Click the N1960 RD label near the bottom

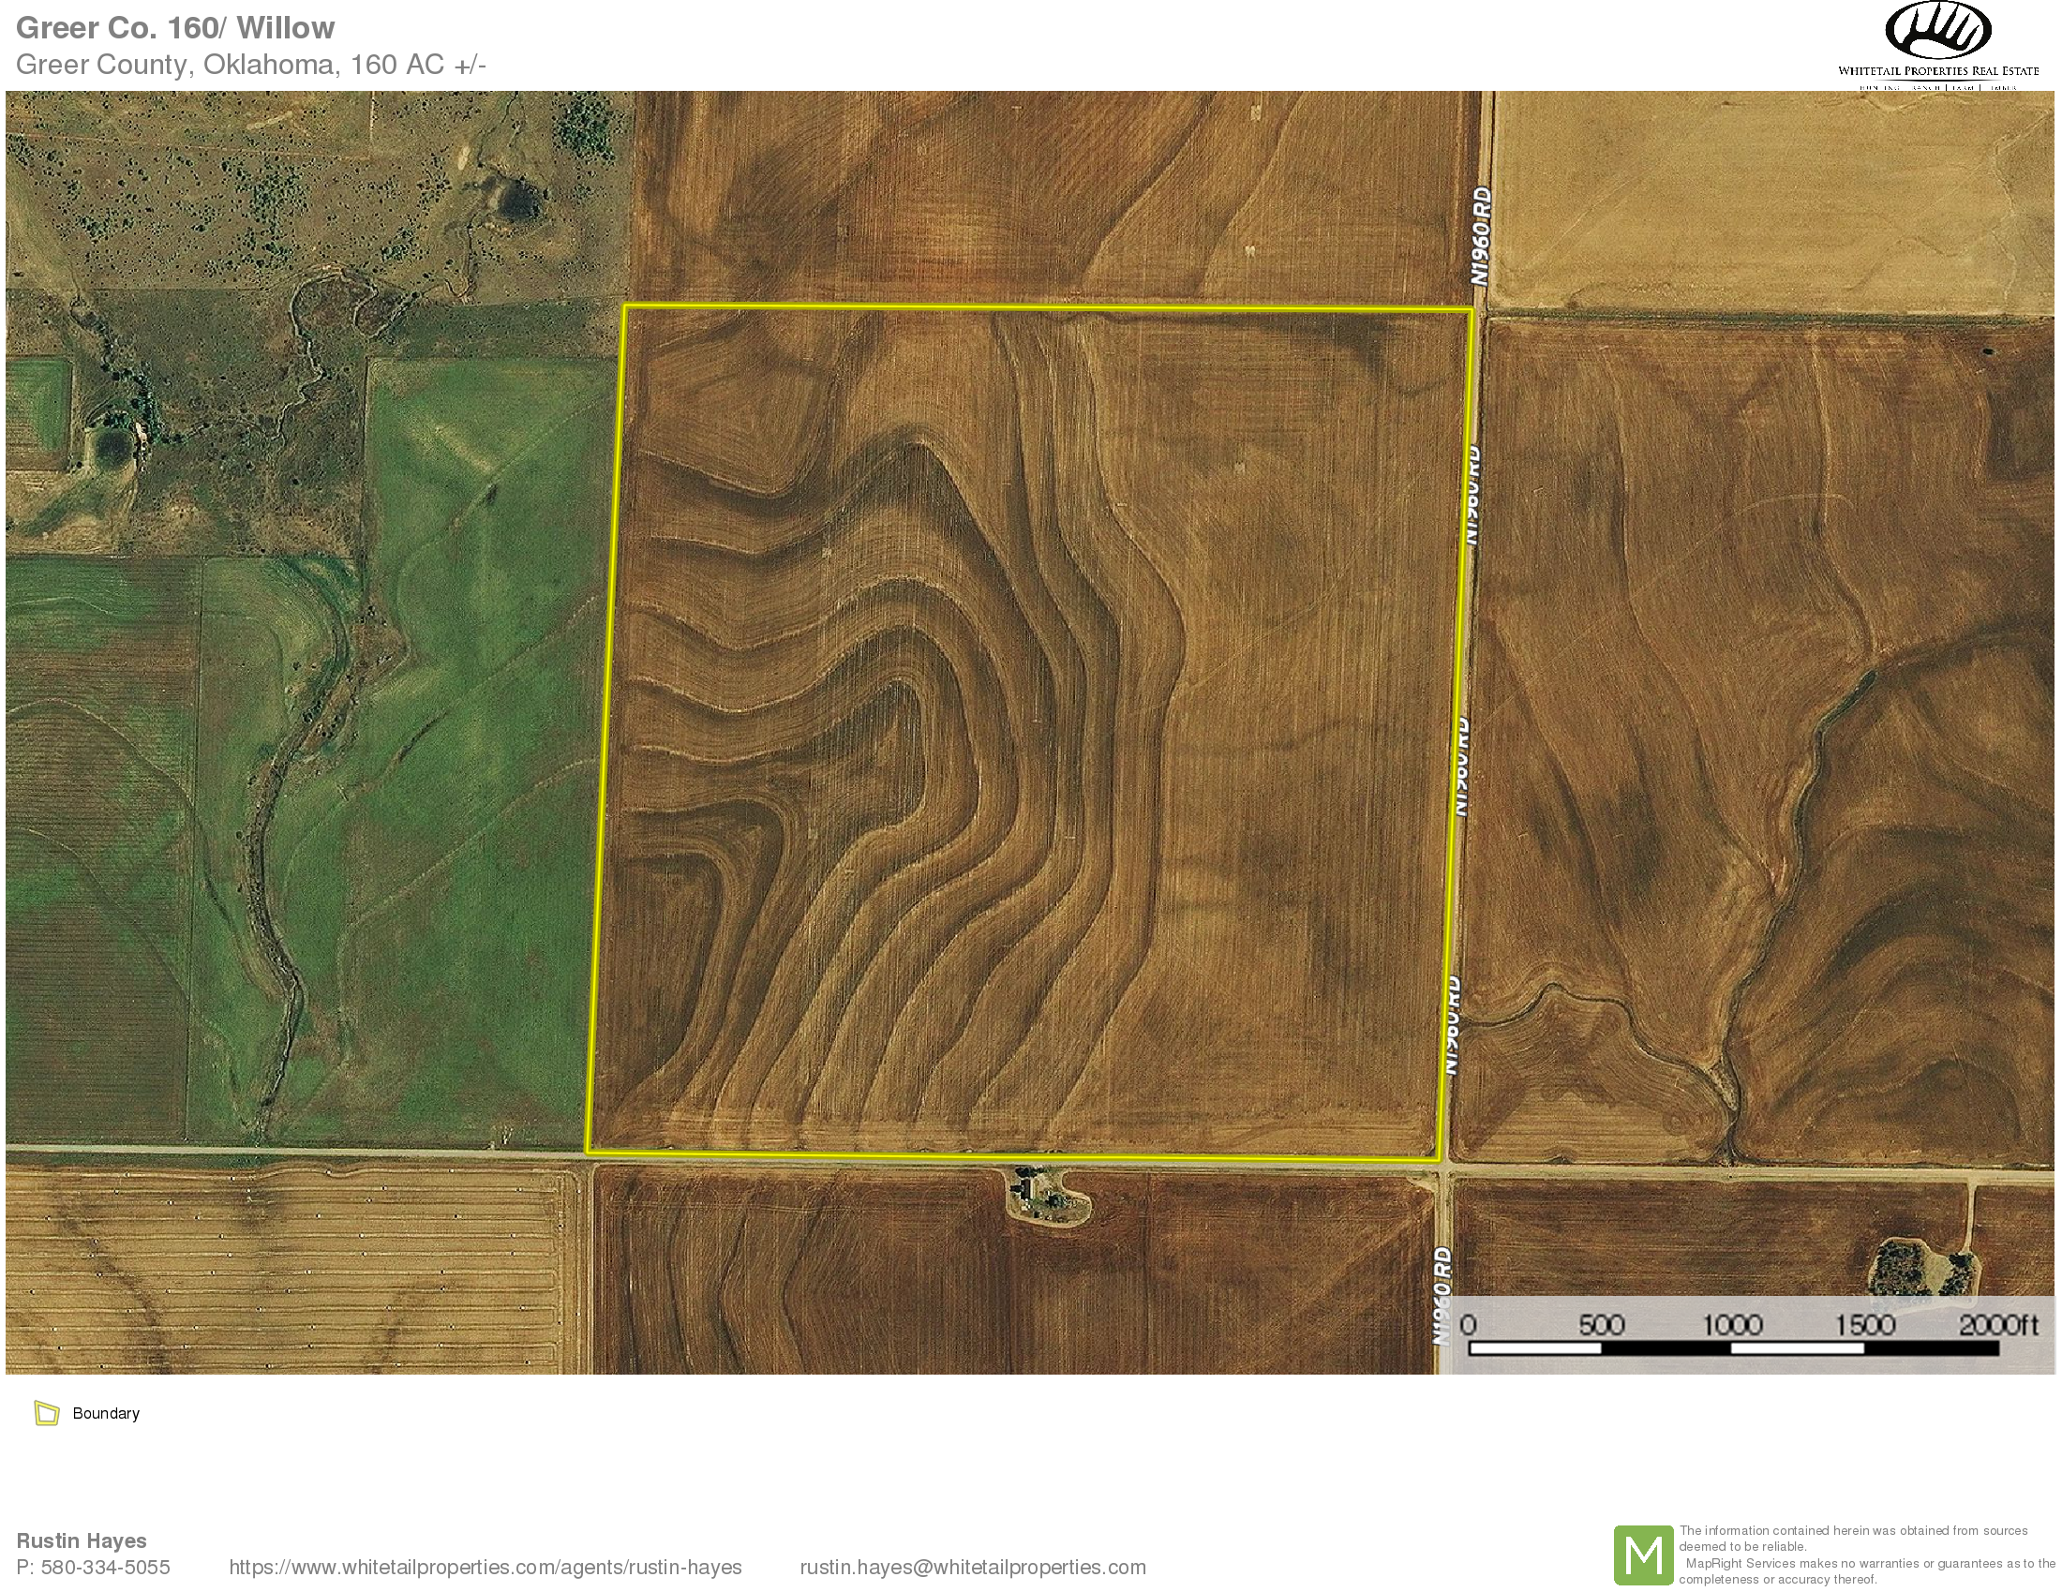coord(1442,1297)
